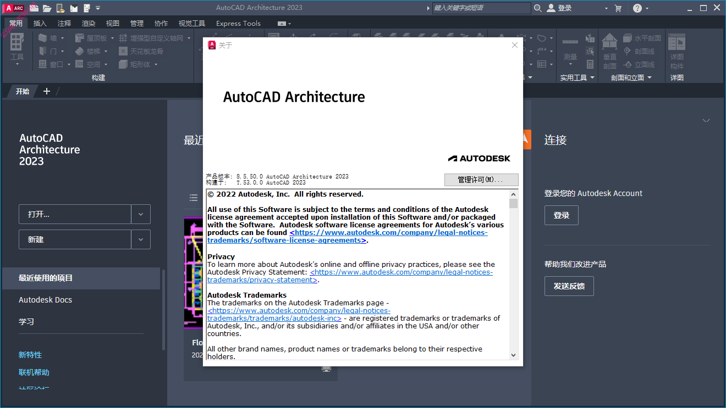Open the arrow beside the 打开... button
This screenshot has height=408, width=726.
[x=141, y=214]
